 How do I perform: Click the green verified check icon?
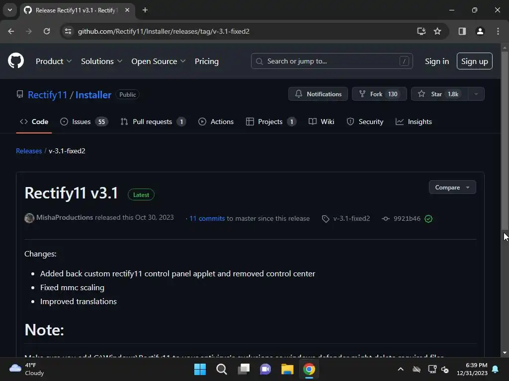point(428,219)
